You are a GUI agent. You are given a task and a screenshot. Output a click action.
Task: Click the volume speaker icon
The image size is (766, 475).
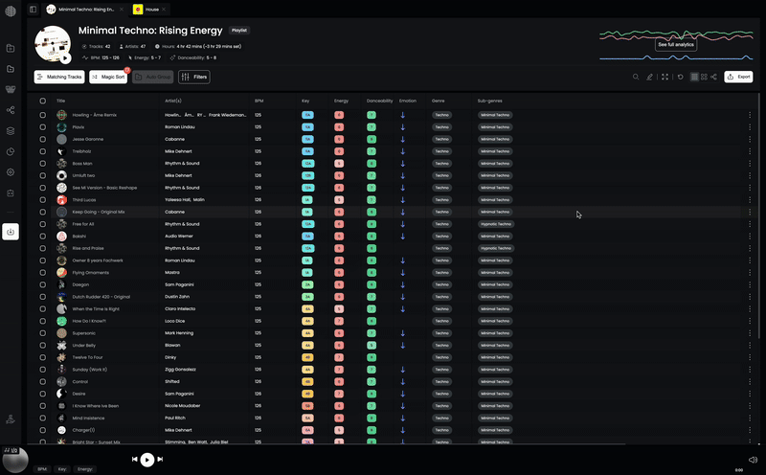click(x=753, y=460)
